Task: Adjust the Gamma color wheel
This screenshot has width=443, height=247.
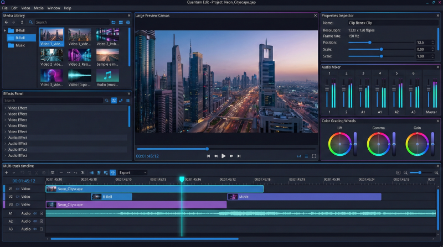Action: [x=379, y=144]
